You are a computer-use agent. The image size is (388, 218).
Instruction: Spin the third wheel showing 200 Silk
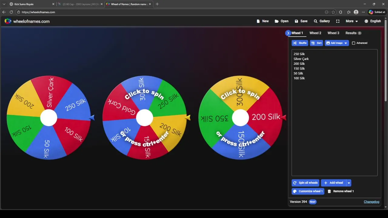240,117
